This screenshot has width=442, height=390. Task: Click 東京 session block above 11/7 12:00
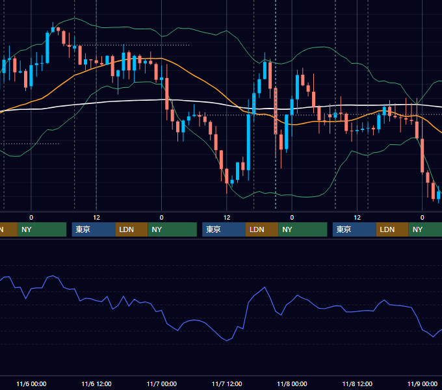pos(224,229)
